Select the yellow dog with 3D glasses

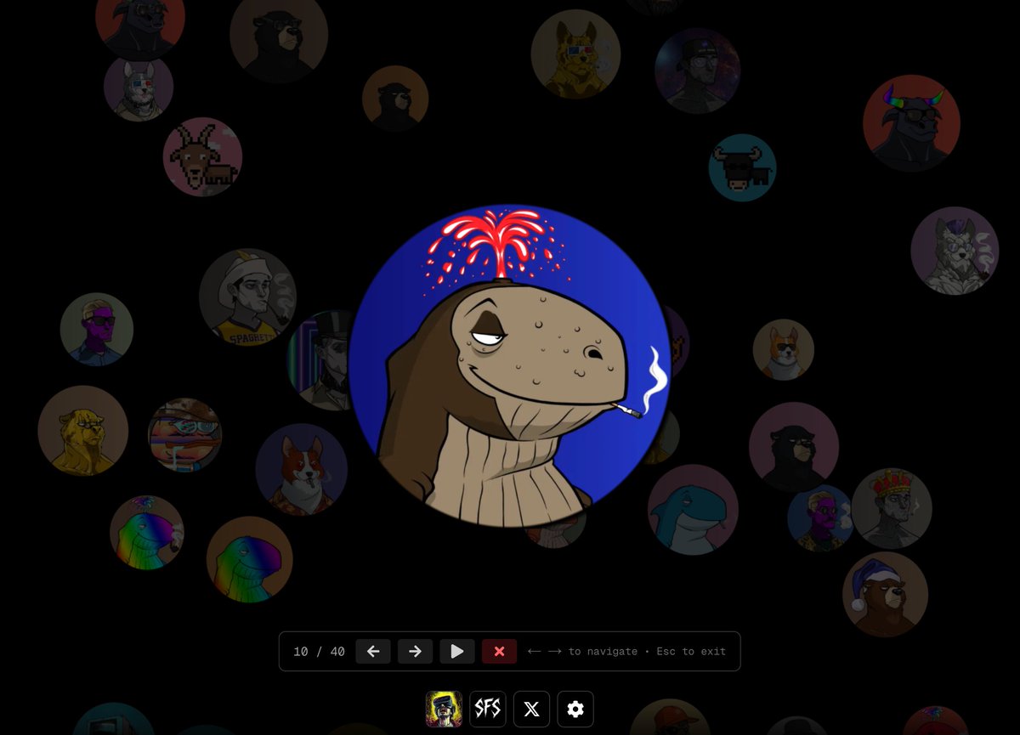[575, 54]
